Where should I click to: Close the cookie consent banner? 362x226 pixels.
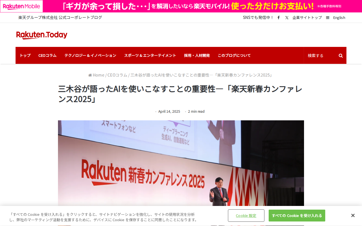click(353, 216)
